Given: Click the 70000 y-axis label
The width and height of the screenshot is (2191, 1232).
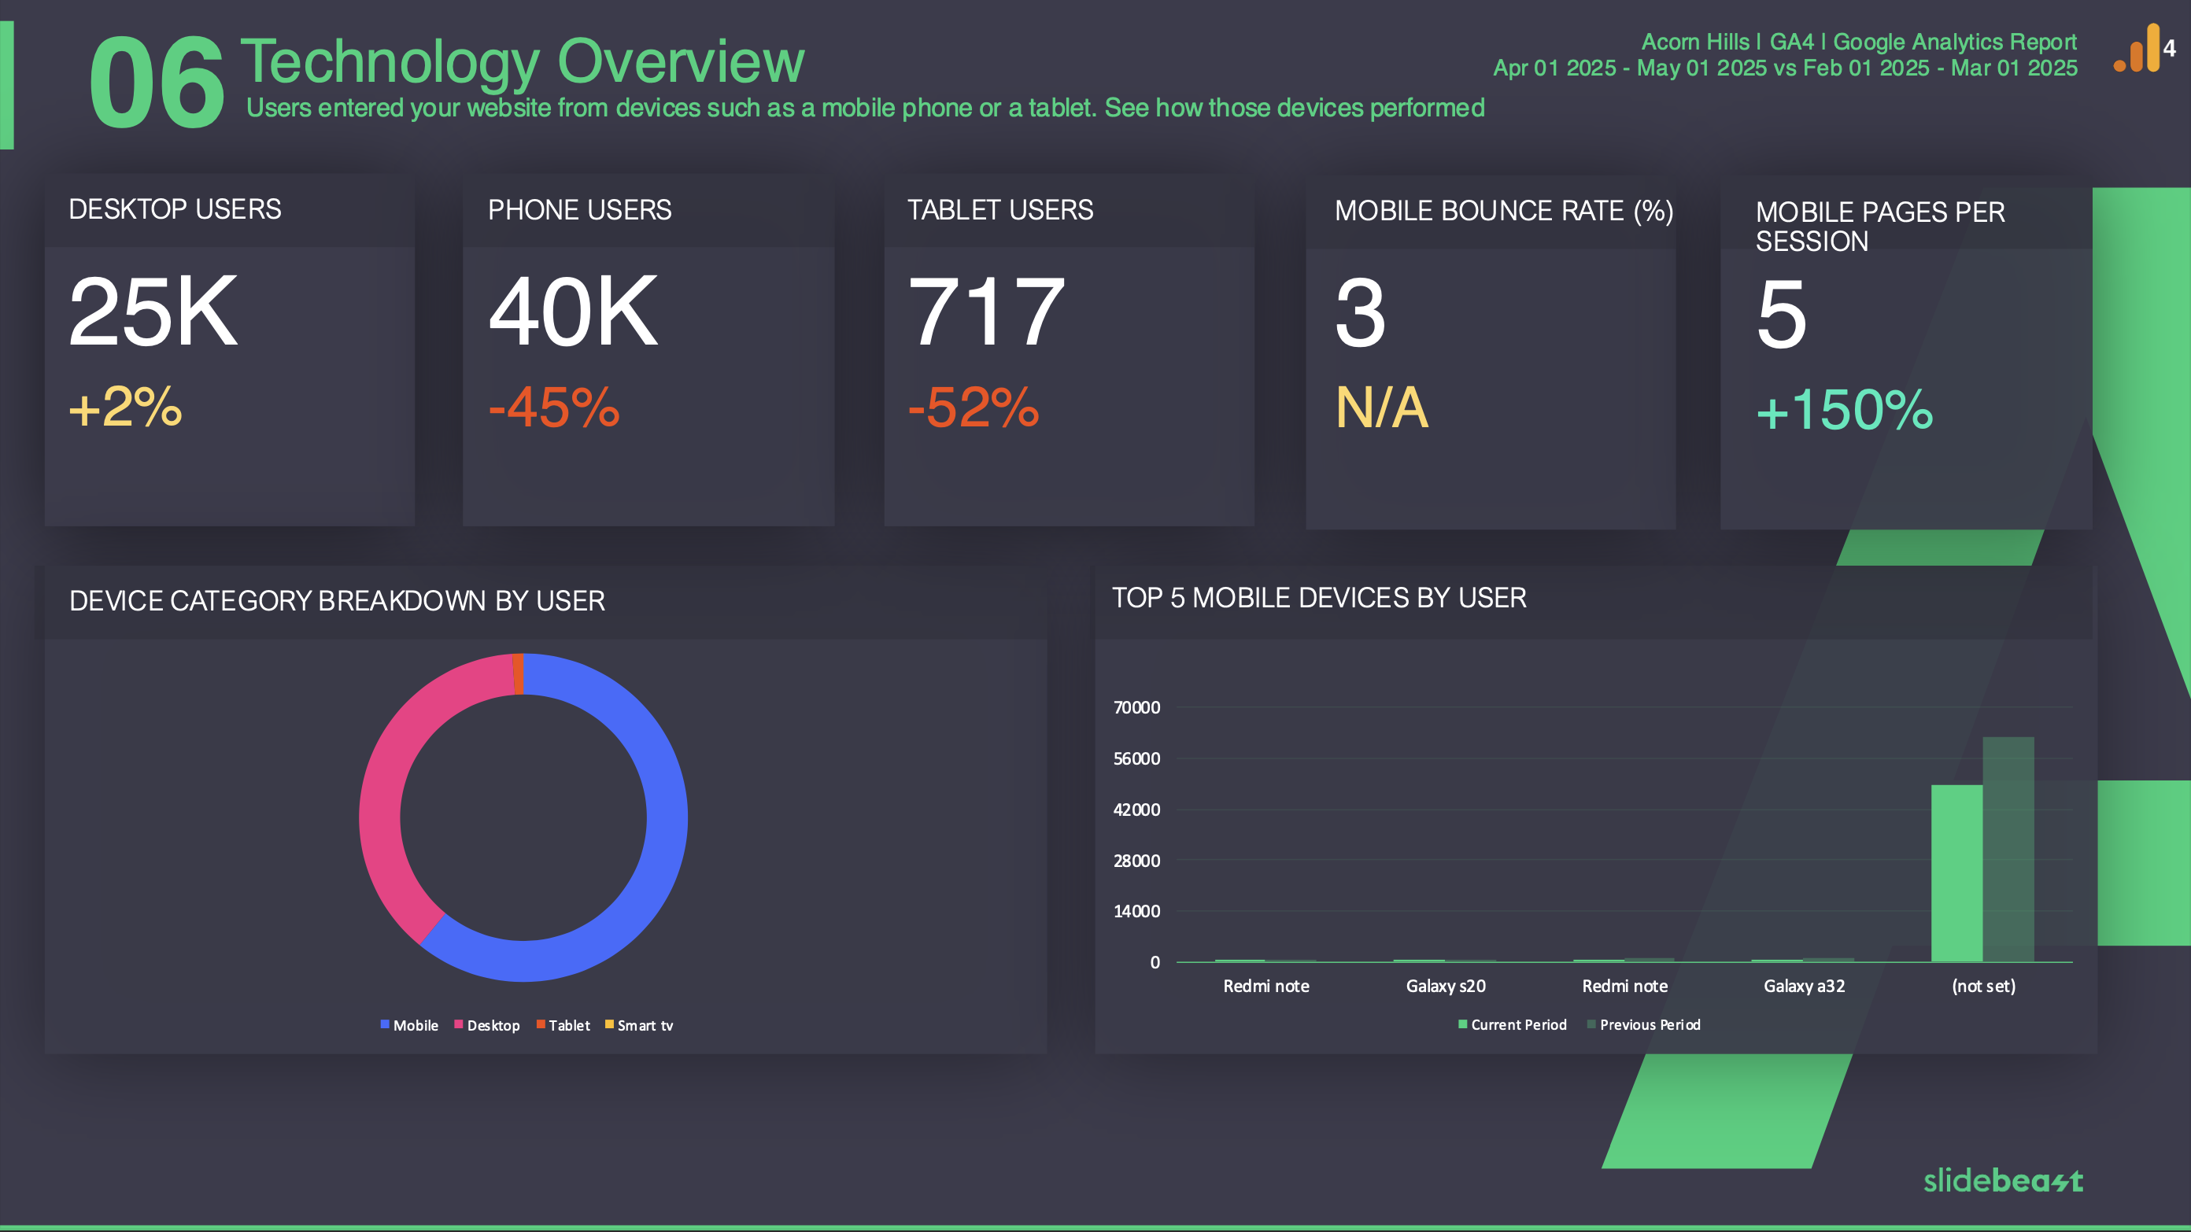Looking at the screenshot, I should (1136, 707).
